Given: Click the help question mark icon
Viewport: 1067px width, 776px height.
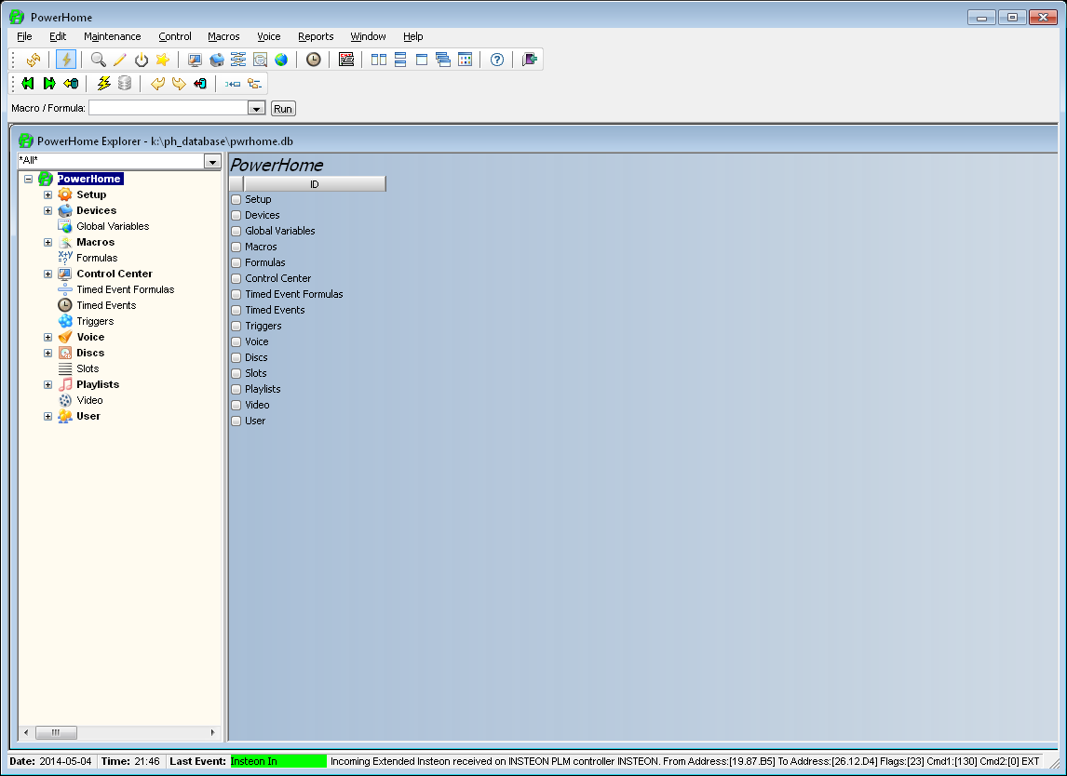Looking at the screenshot, I should tap(497, 60).
